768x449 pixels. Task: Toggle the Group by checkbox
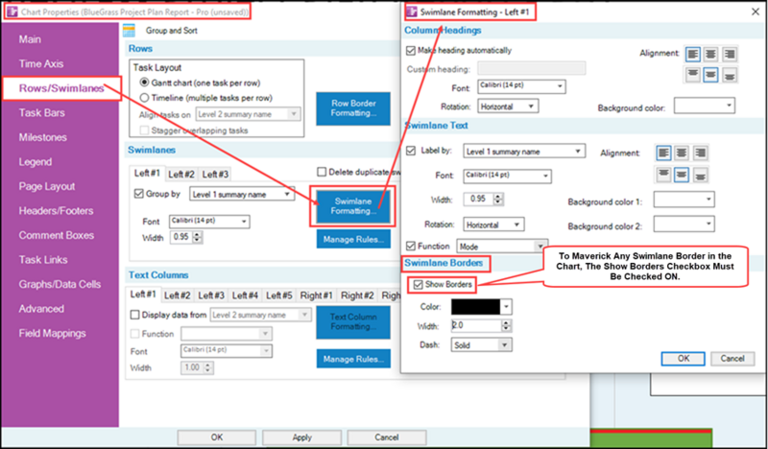pyautogui.click(x=138, y=194)
